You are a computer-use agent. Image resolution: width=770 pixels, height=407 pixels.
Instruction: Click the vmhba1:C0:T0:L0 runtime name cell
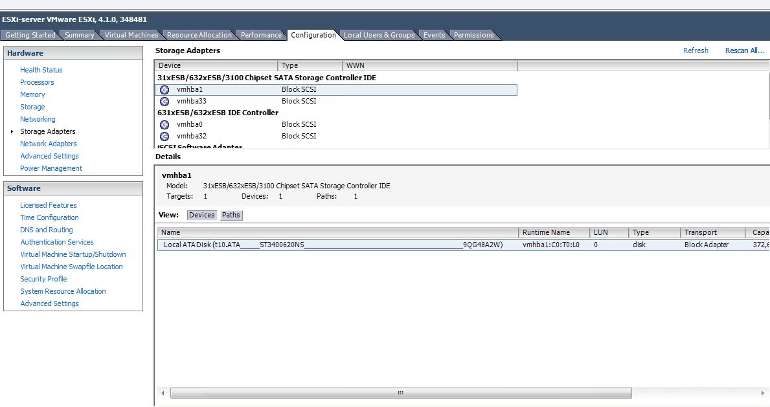click(x=550, y=245)
